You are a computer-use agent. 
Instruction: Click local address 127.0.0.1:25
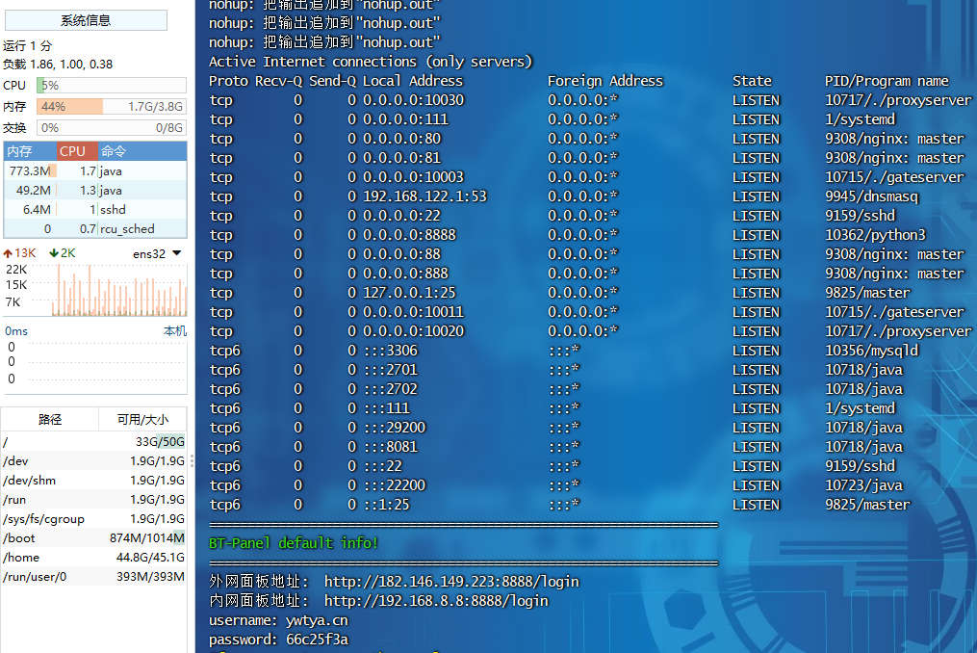[409, 293]
